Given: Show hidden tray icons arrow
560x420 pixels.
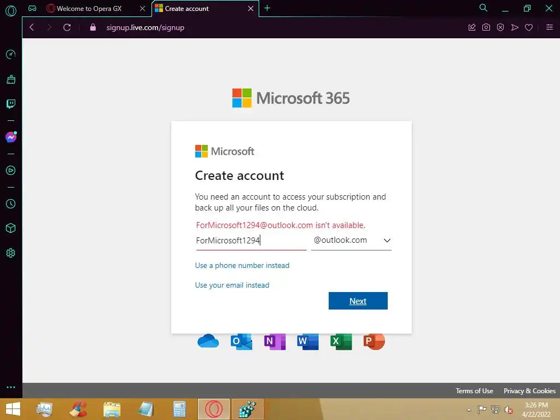Looking at the screenshot, I should [x=469, y=410].
